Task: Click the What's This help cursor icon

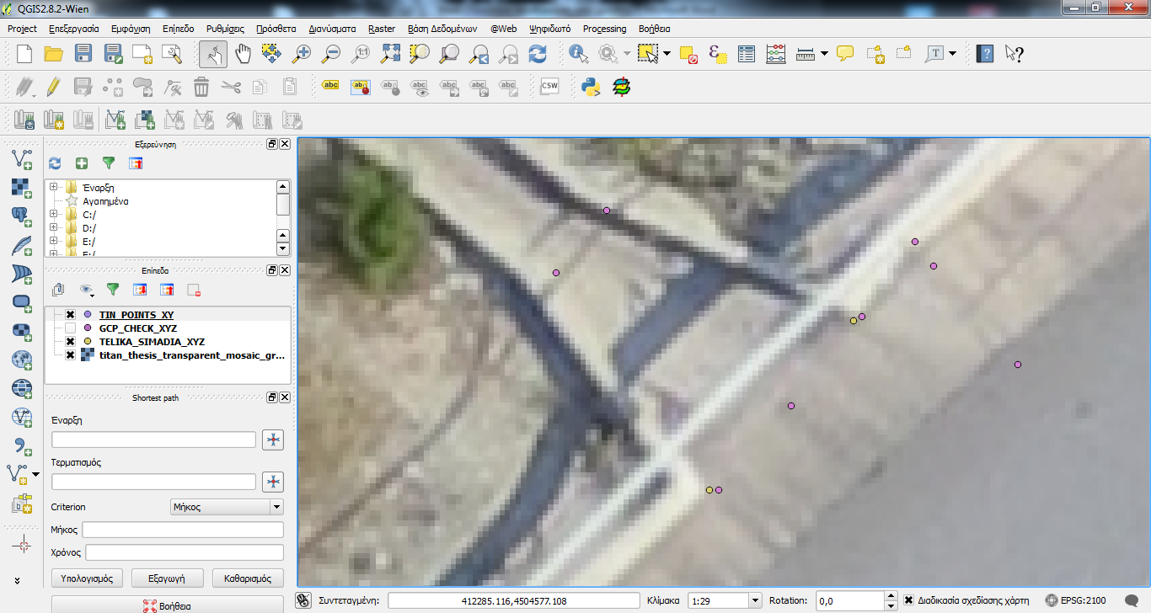Action: point(1014,54)
